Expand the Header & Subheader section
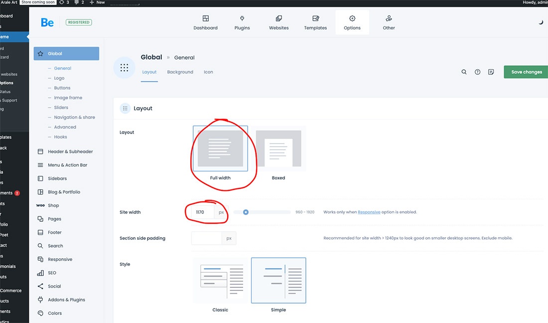Image resolution: width=548 pixels, height=323 pixels. pyautogui.click(x=70, y=152)
